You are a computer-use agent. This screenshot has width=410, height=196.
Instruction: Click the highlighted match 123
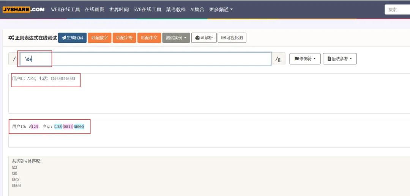[35, 127]
